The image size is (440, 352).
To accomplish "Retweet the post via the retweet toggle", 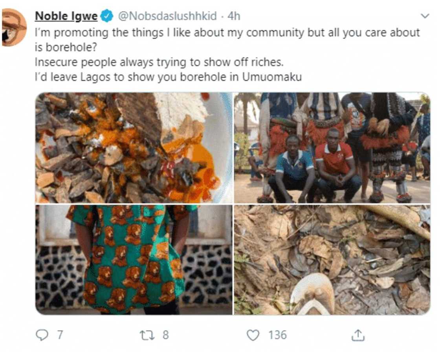I will 147,335.
